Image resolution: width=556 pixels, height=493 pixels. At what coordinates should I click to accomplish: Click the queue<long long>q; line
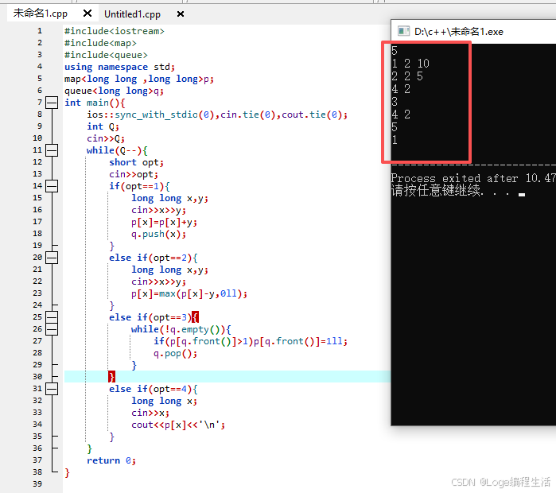click(114, 91)
